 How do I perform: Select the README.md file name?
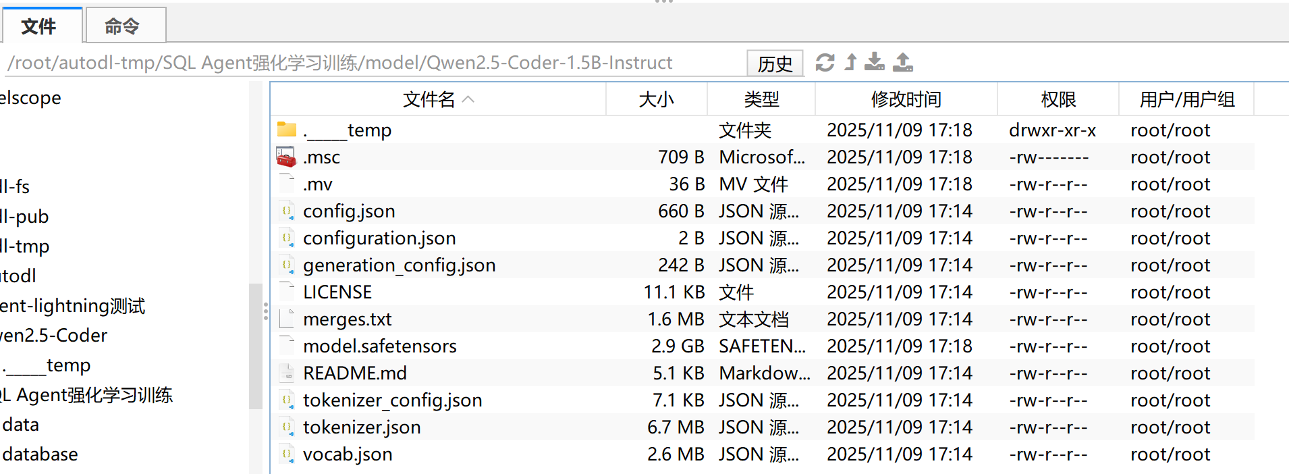[x=355, y=373]
